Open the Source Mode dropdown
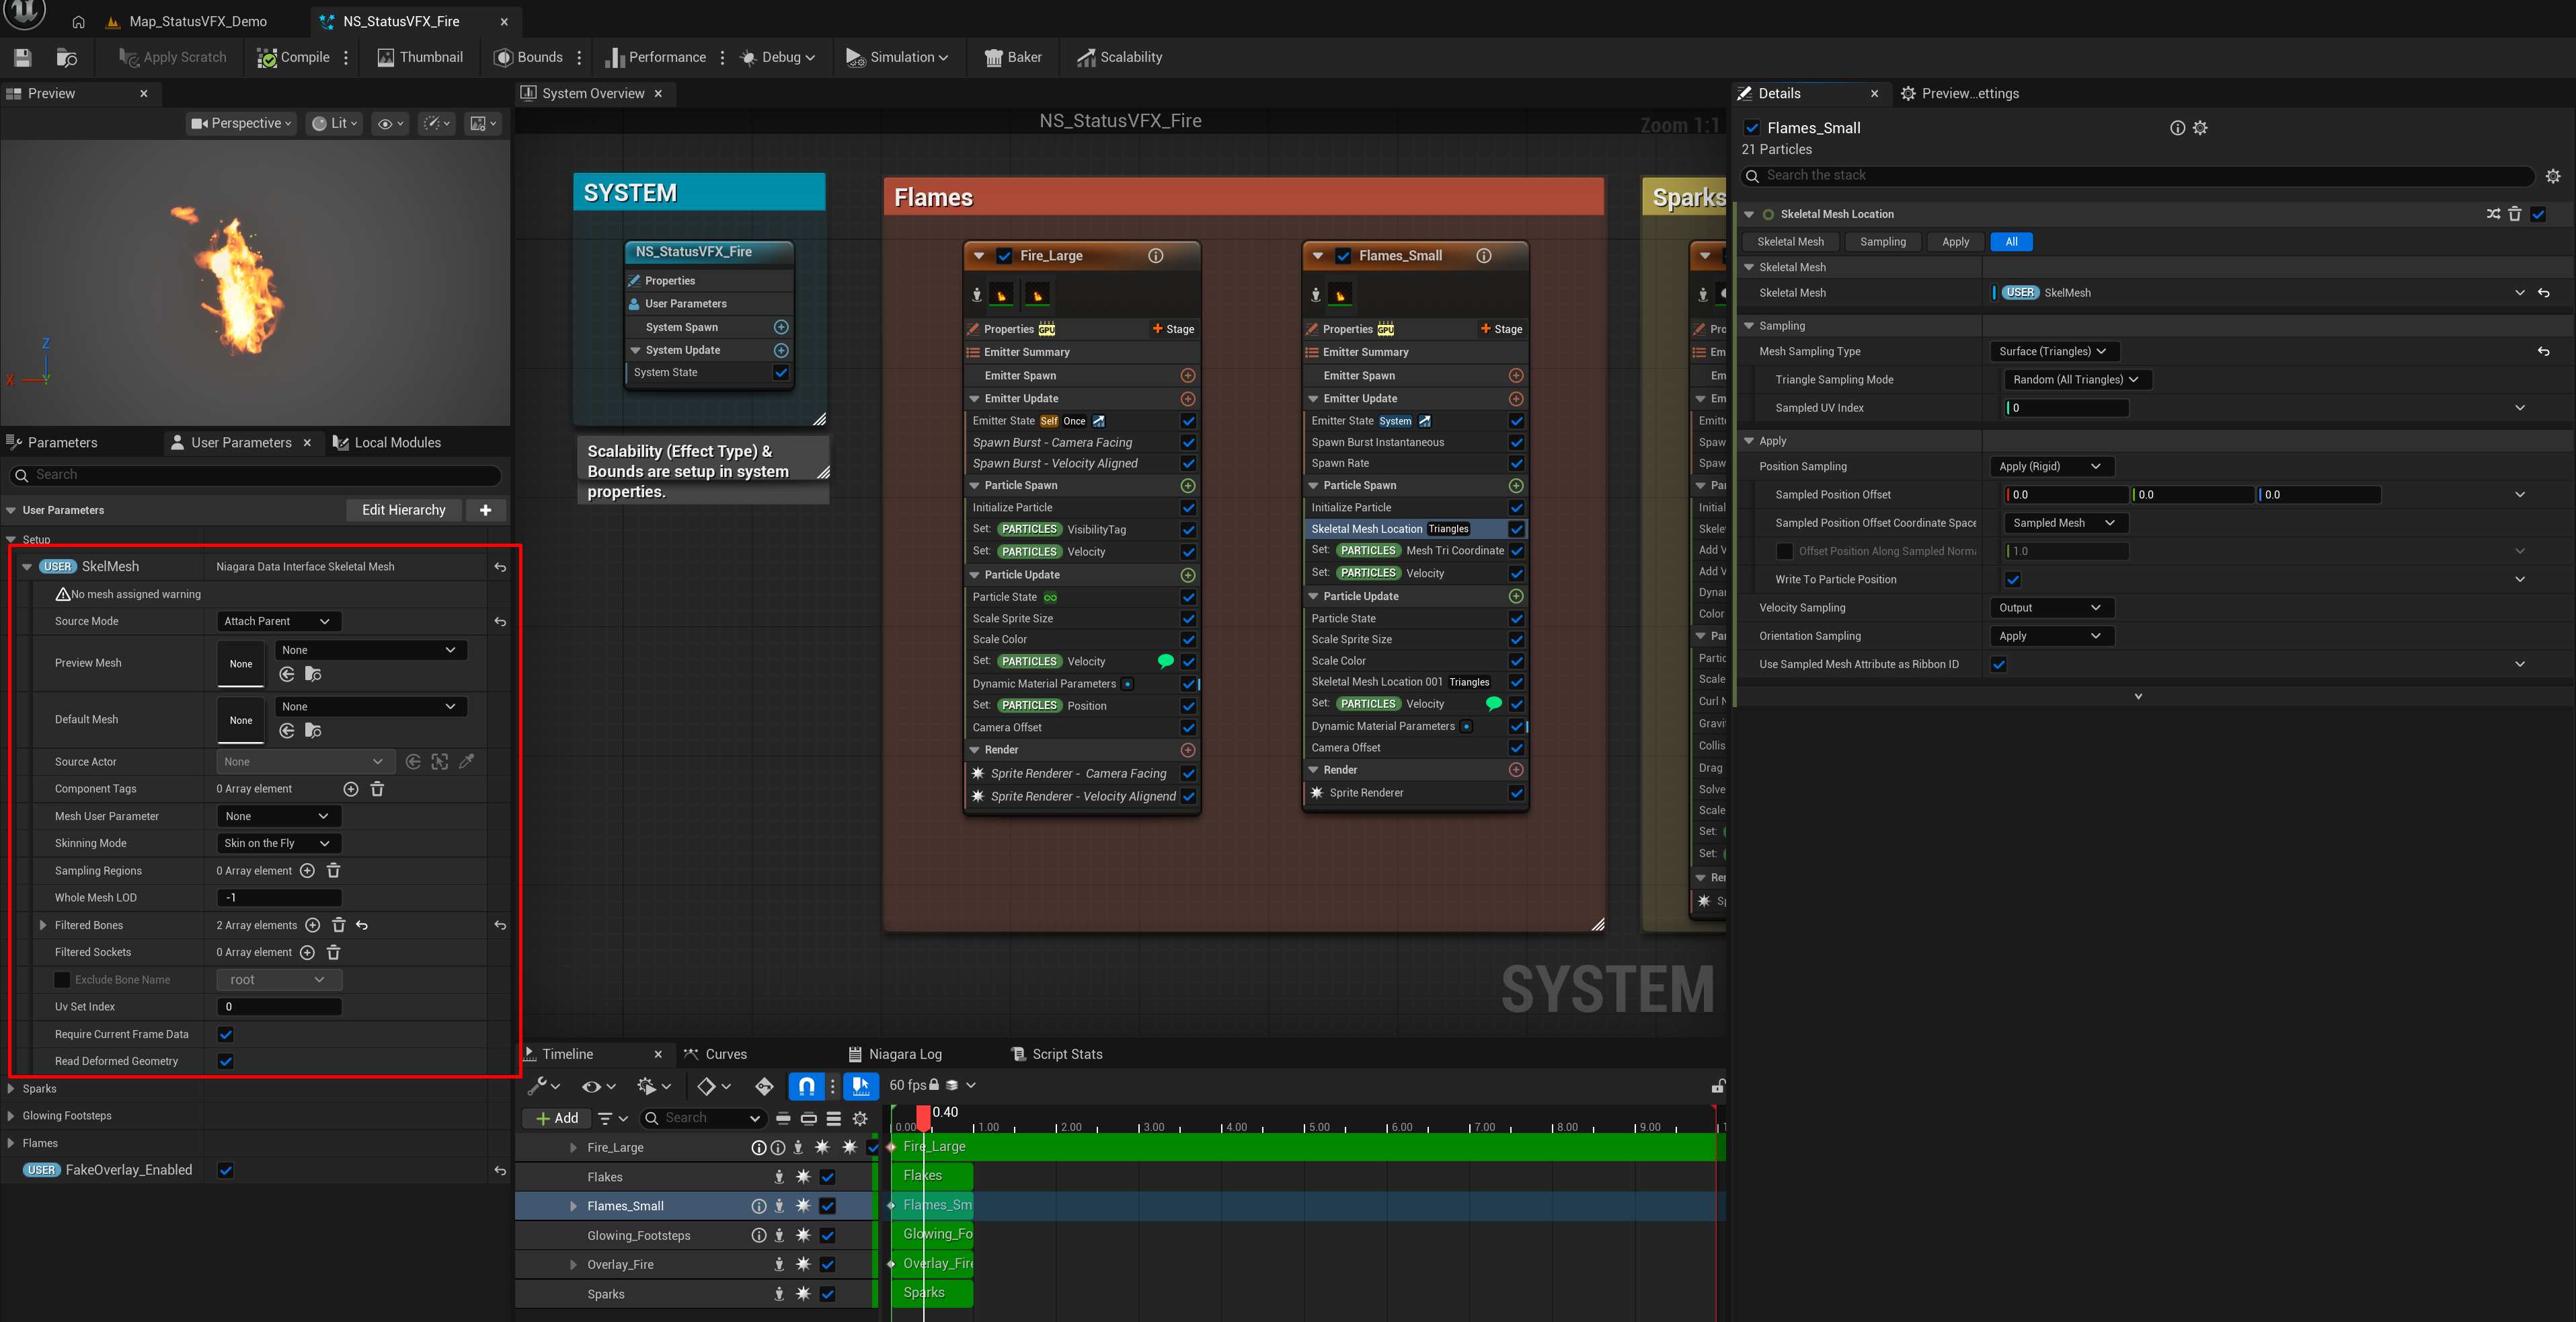This screenshot has width=2576, height=1322. 278,622
